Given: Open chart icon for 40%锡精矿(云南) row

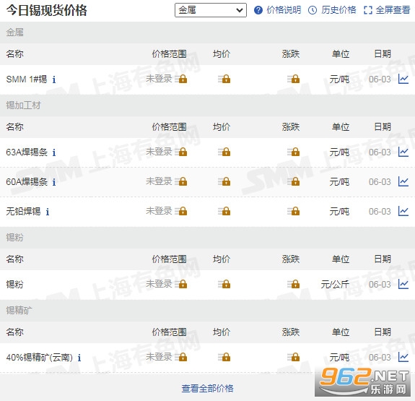Looking at the screenshot, I should point(403,357).
